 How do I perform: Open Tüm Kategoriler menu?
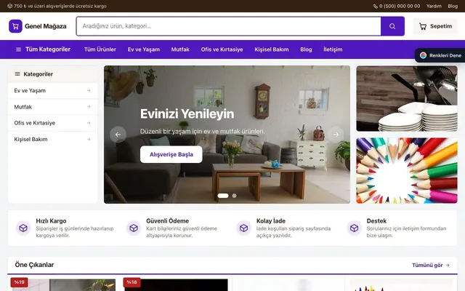[x=43, y=49]
